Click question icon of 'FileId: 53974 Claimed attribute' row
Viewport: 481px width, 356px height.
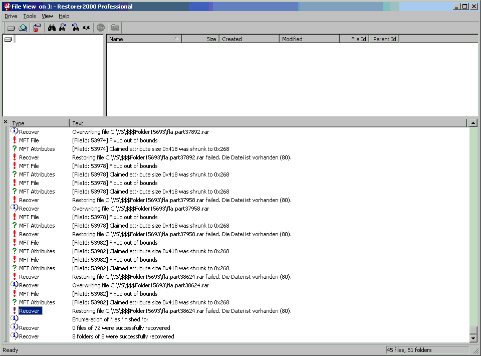pyautogui.click(x=15, y=149)
